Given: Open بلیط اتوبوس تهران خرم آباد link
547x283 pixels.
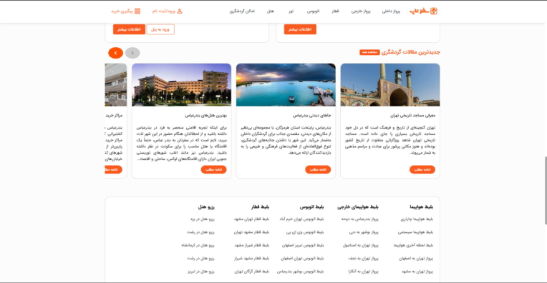Looking at the screenshot, I should 301,219.
